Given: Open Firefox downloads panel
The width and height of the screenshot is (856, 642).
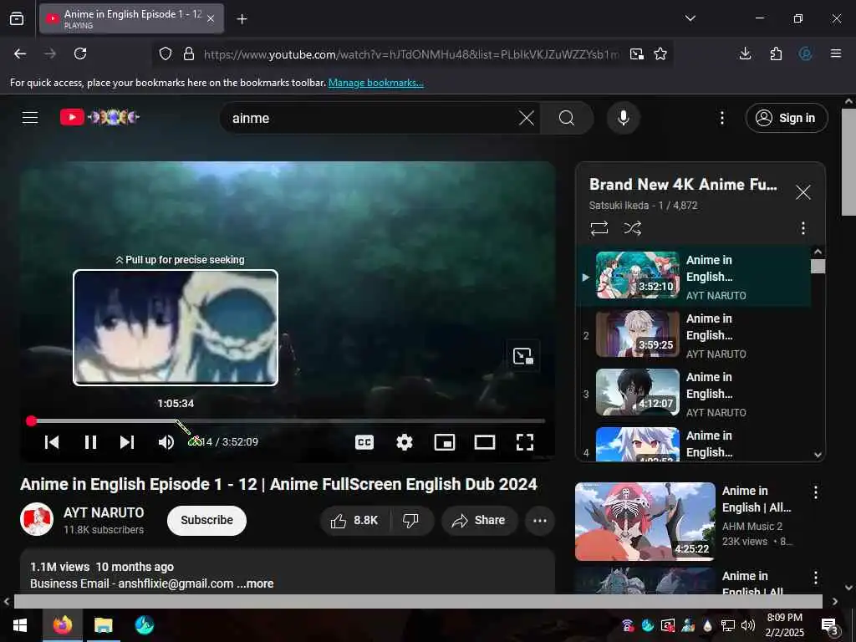Looking at the screenshot, I should click(x=745, y=53).
